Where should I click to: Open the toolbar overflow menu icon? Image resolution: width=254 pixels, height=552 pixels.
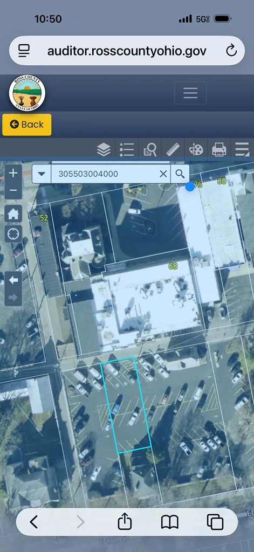coord(242,150)
